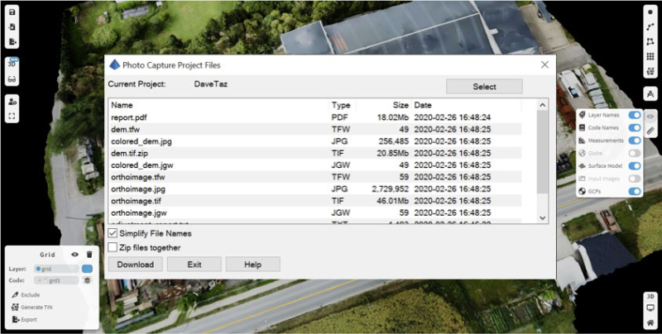Click the Select project button
The image size is (662, 334).
tap(484, 87)
